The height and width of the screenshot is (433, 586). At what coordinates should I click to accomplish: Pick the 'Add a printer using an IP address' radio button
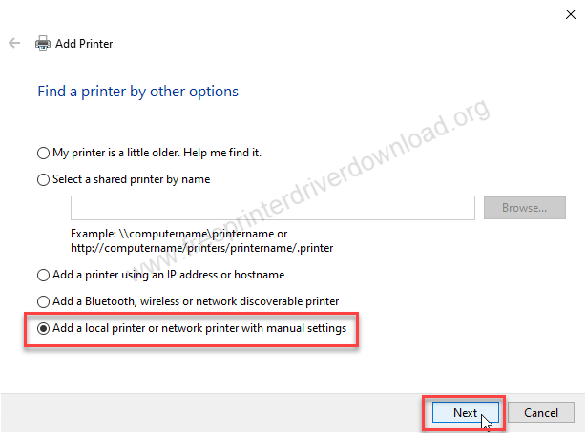(43, 275)
